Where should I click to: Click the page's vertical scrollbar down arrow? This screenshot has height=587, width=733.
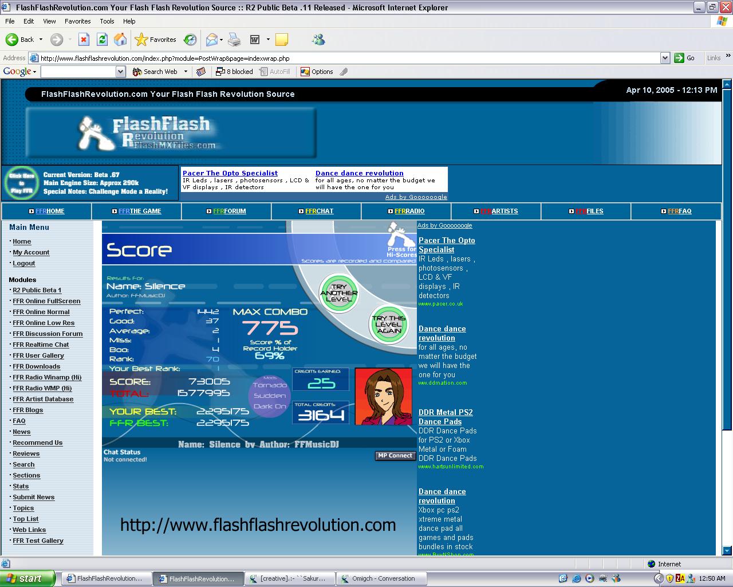(x=727, y=550)
